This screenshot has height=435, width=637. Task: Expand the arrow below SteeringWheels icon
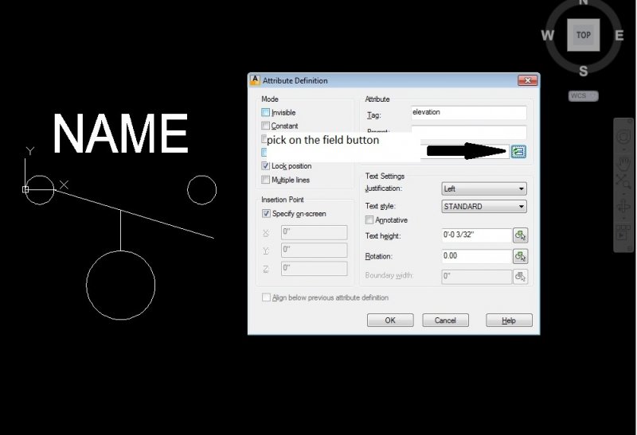tap(624, 150)
